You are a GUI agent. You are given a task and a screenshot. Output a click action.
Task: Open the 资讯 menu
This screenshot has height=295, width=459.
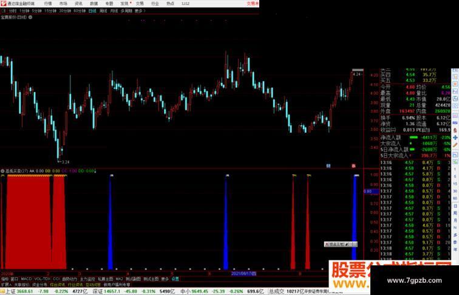pos(78,4)
